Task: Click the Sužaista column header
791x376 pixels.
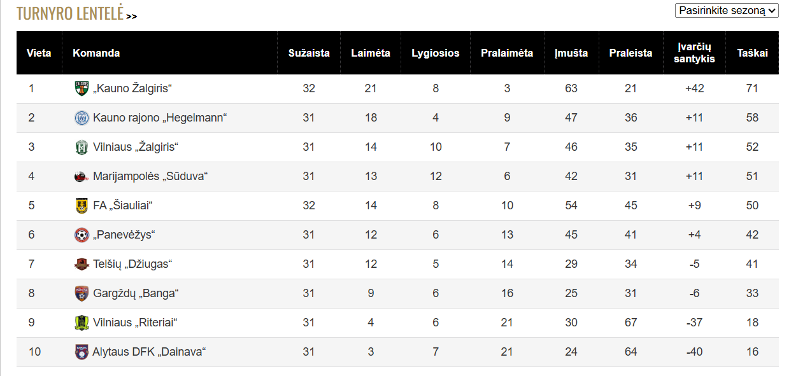Action: (x=309, y=53)
